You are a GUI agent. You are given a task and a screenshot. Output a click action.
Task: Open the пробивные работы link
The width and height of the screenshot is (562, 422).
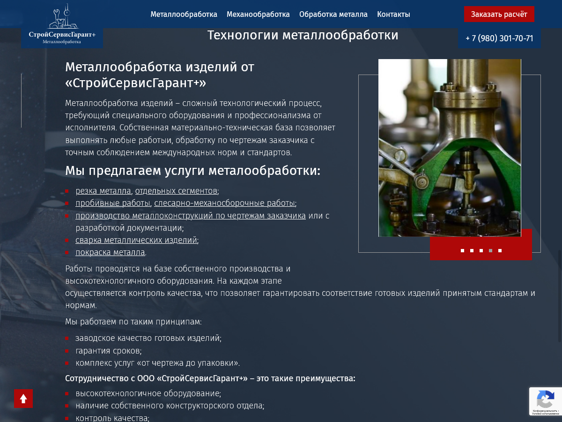click(113, 203)
